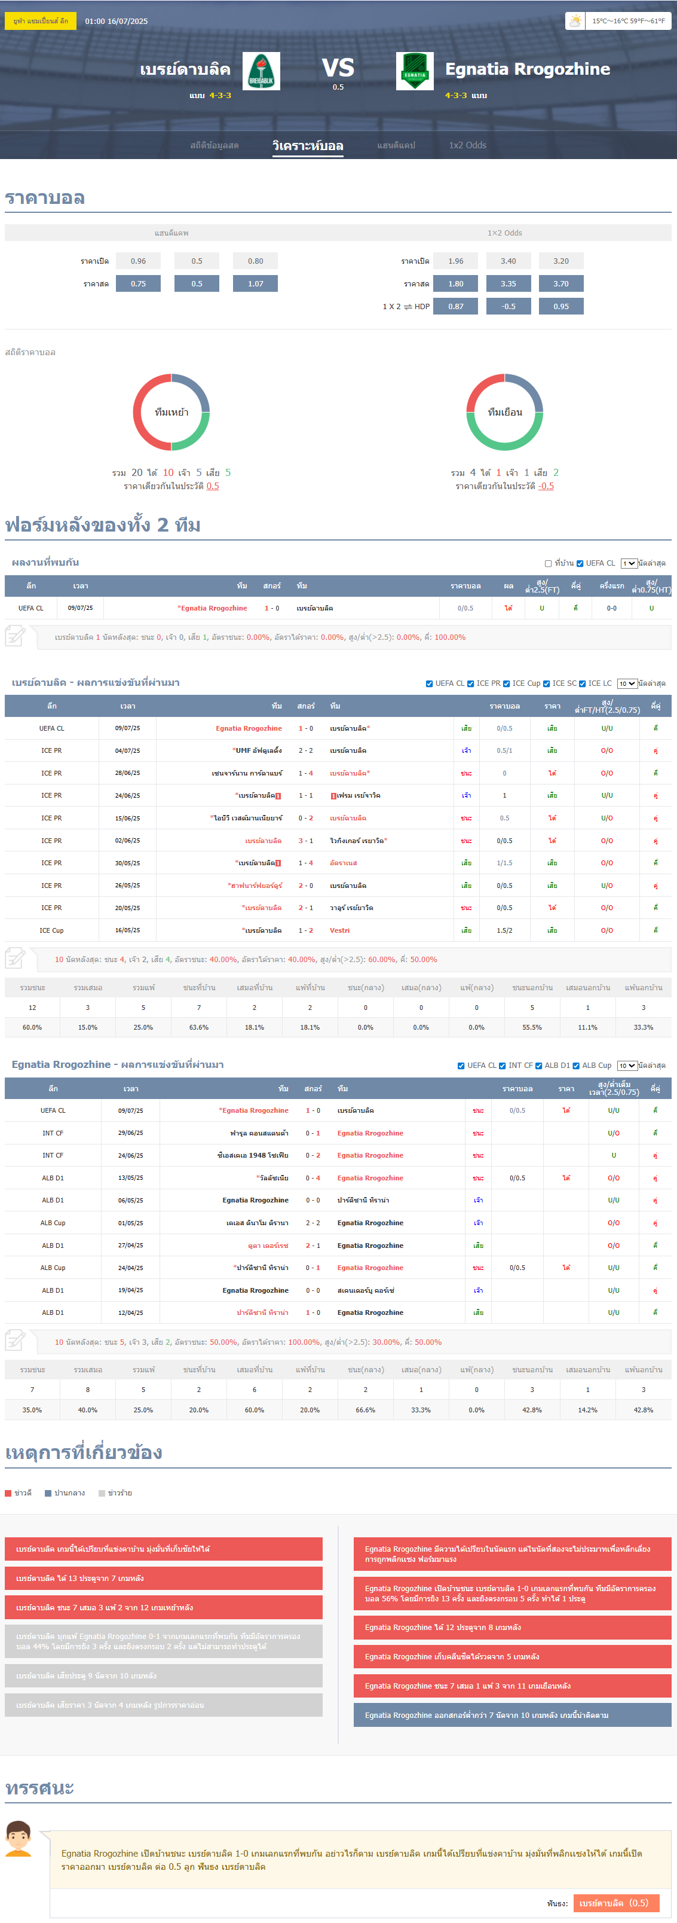Screen dimensions: 677x1923
Task: Click UMF Afturelding team in 04/07/25 row
Action: (x=259, y=751)
